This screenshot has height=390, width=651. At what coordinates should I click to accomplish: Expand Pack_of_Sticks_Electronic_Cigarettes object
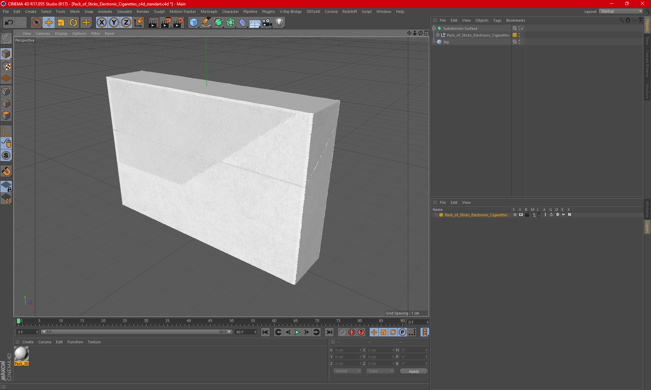[437, 35]
